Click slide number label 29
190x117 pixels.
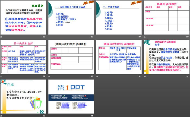click(44, 76)
